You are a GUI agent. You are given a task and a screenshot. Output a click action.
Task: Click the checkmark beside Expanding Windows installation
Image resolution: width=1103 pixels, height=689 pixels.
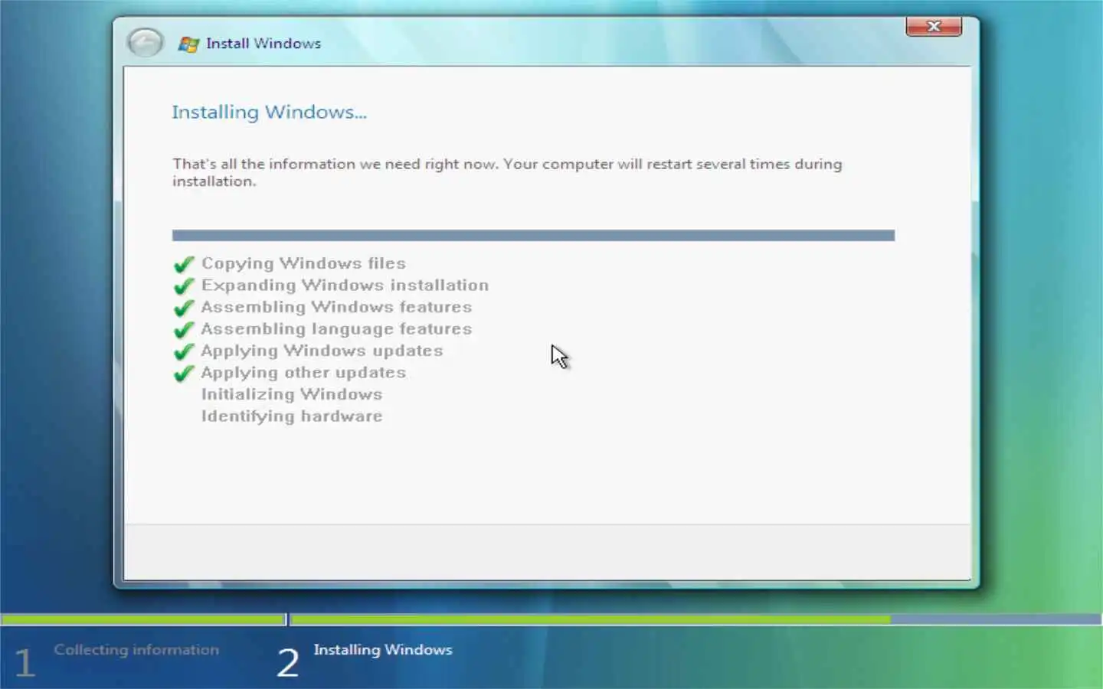[x=184, y=286]
